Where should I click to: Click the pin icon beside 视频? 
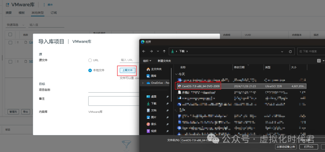(x=168, y=131)
